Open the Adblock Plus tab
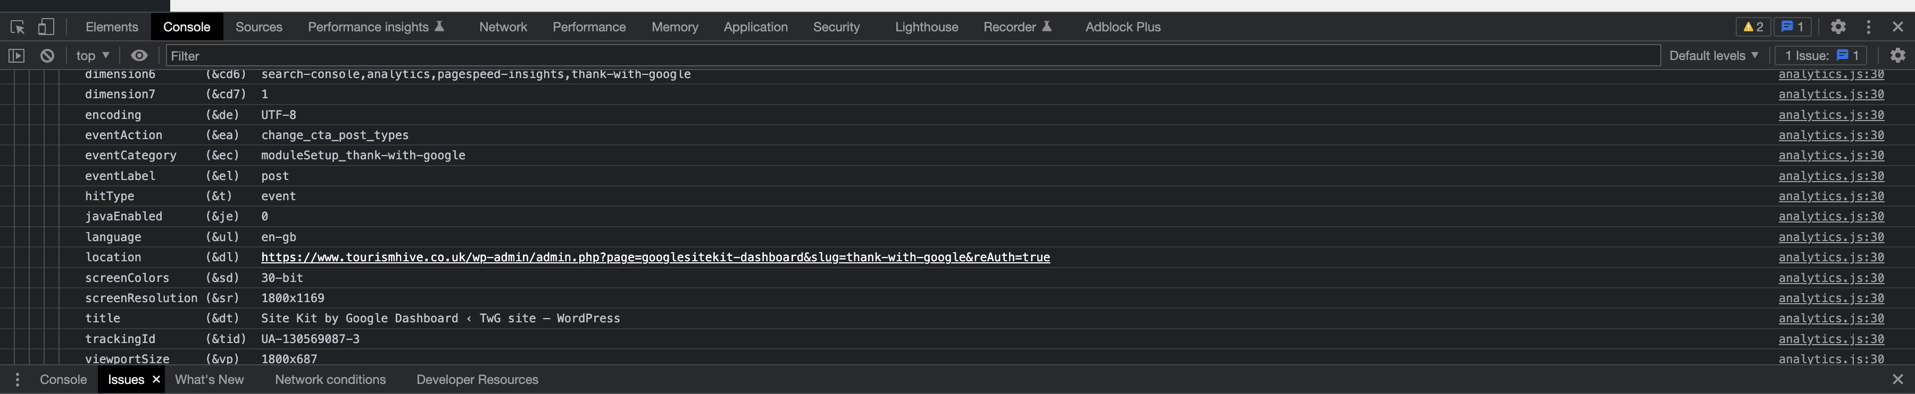Viewport: 1915px width, 394px height. point(1122,27)
